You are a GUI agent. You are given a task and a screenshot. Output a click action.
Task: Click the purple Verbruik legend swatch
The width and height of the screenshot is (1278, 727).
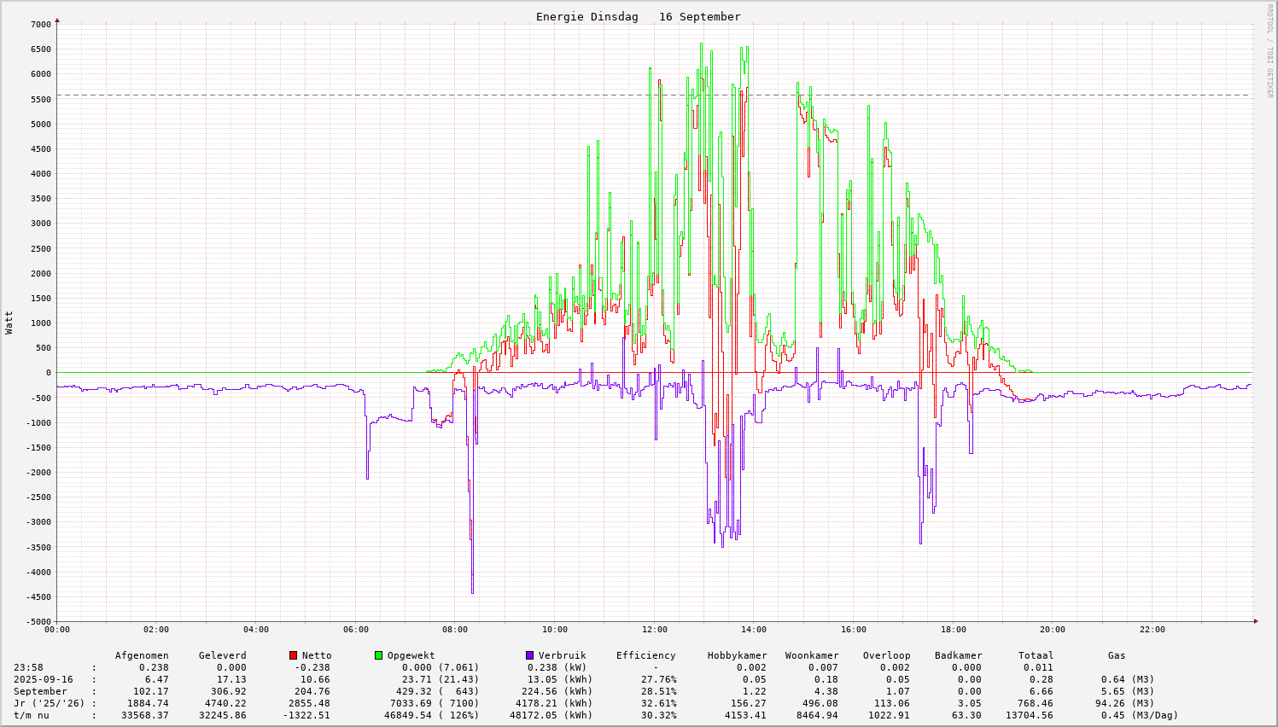click(x=530, y=655)
